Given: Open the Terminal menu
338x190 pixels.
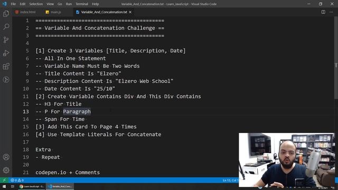Looking at the screenshot, I should click(x=82, y=4).
